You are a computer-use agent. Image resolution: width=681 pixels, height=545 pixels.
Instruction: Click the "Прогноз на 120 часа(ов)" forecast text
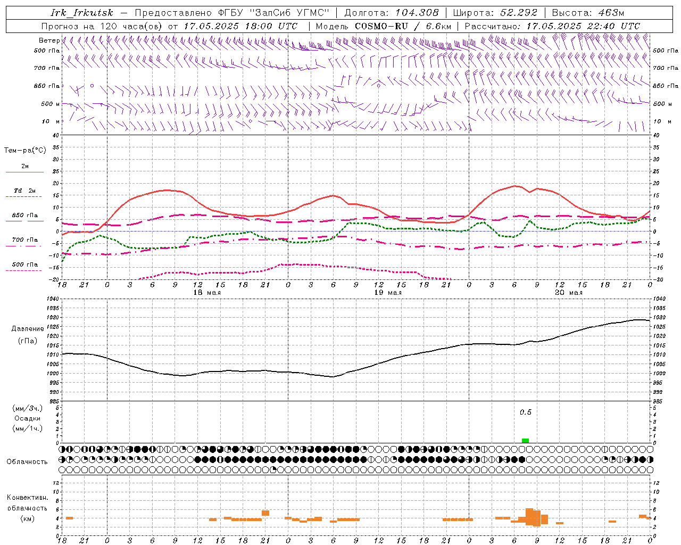click(103, 26)
